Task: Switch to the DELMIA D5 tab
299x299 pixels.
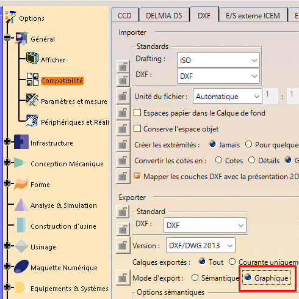Action: click(164, 15)
